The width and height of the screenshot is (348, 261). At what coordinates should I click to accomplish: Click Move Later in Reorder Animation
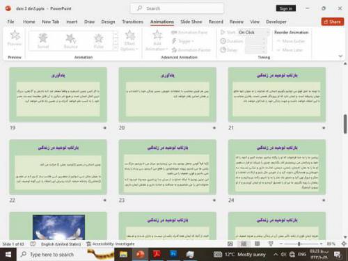pos(290,49)
